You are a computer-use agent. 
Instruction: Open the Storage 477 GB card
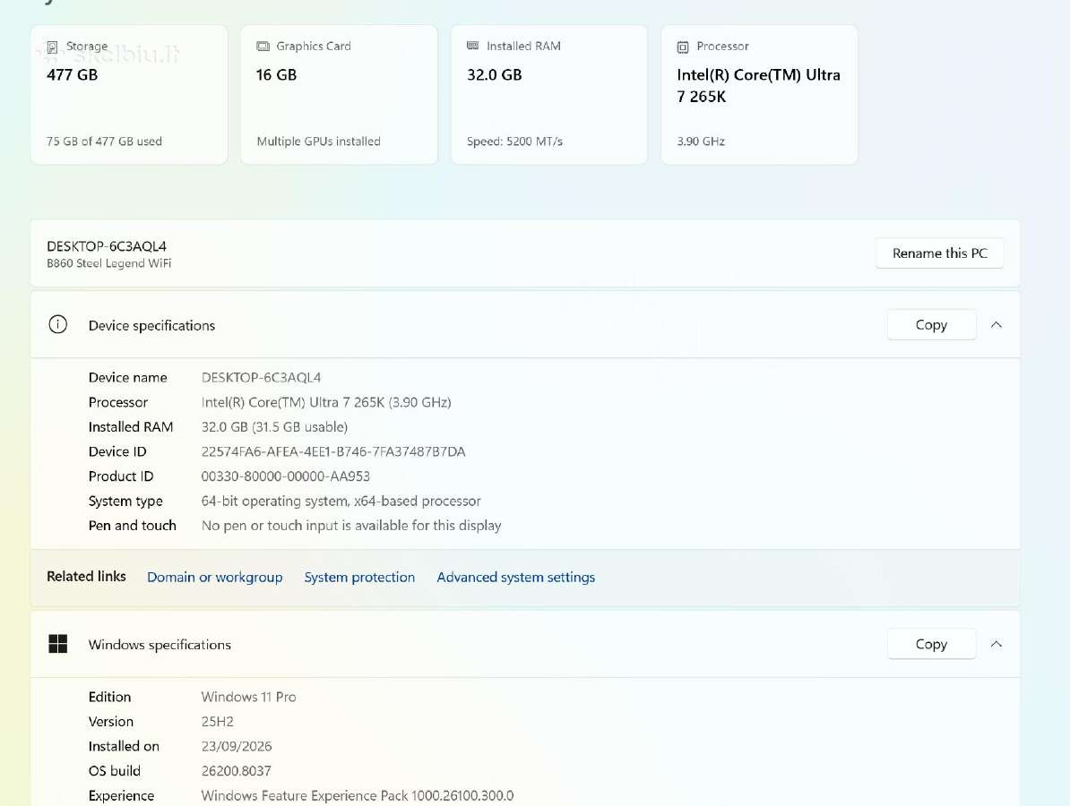pos(129,95)
